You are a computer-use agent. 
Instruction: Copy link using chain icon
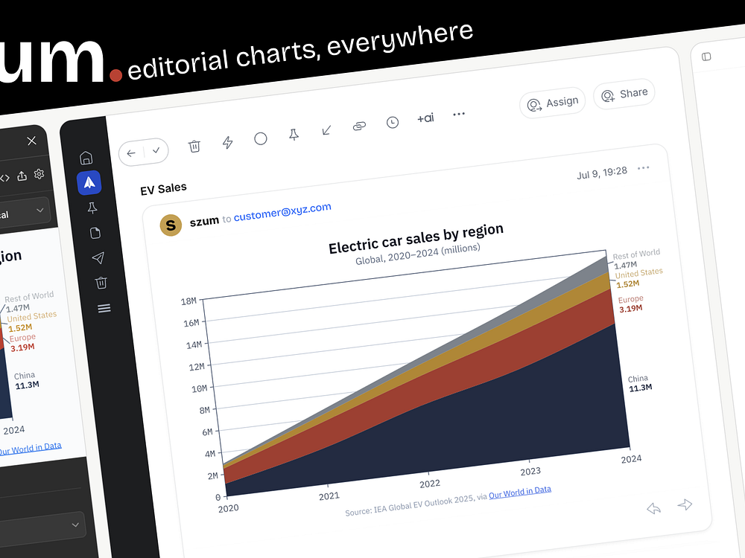(360, 126)
